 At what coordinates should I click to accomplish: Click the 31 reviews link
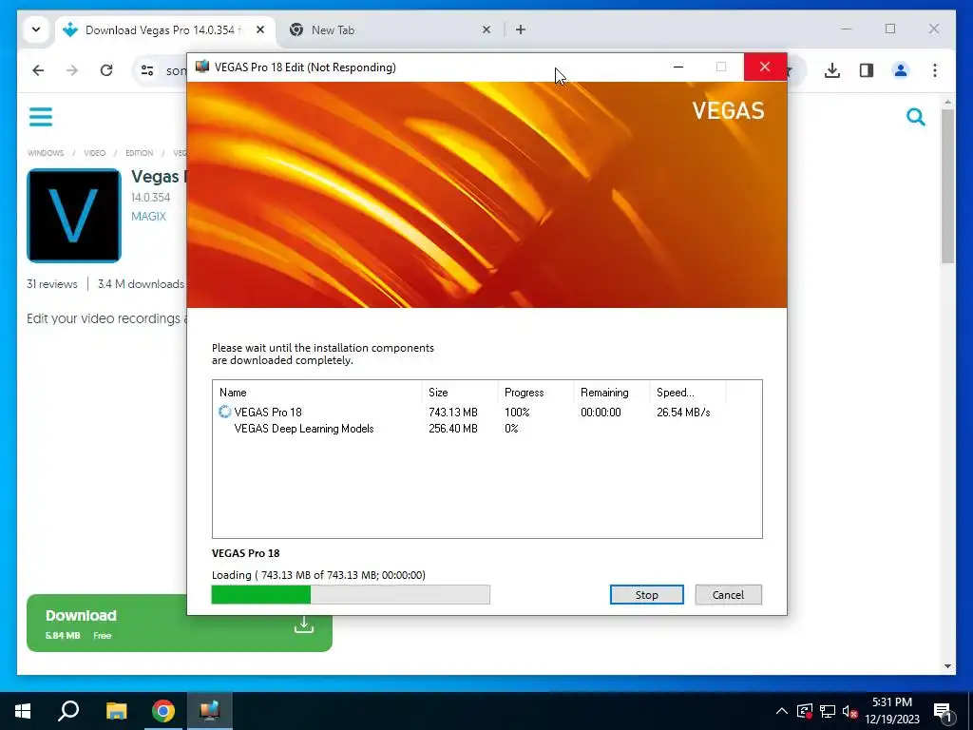click(x=52, y=284)
